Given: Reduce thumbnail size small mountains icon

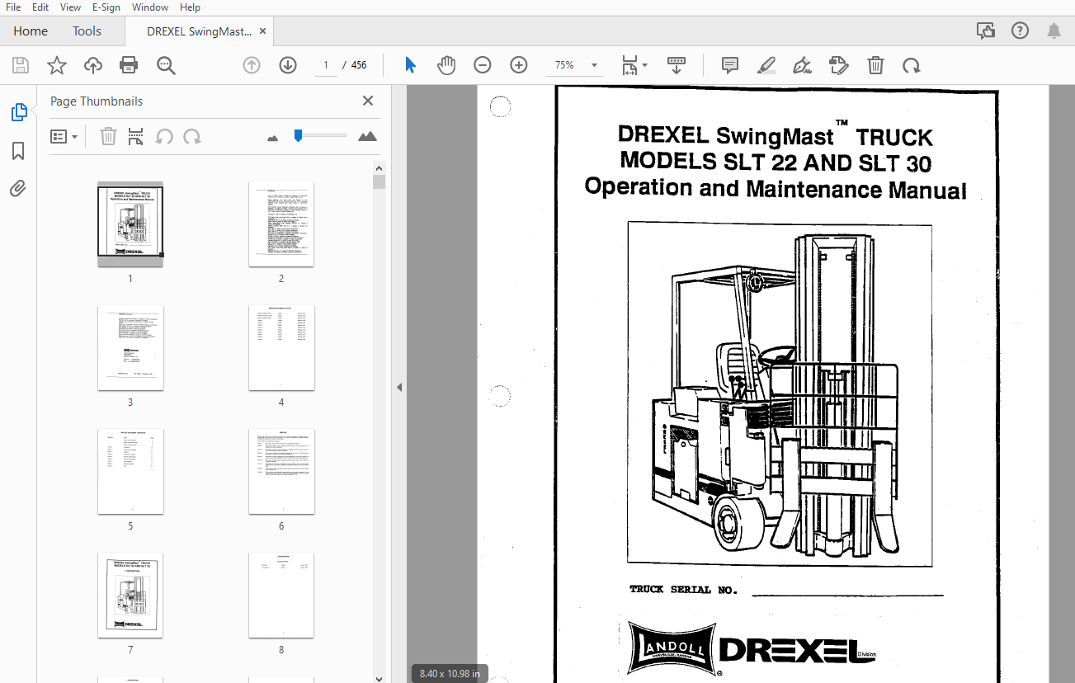Looking at the screenshot, I should click(273, 138).
